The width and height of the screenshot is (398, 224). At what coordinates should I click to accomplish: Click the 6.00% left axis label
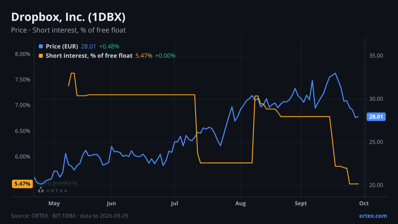point(23,157)
